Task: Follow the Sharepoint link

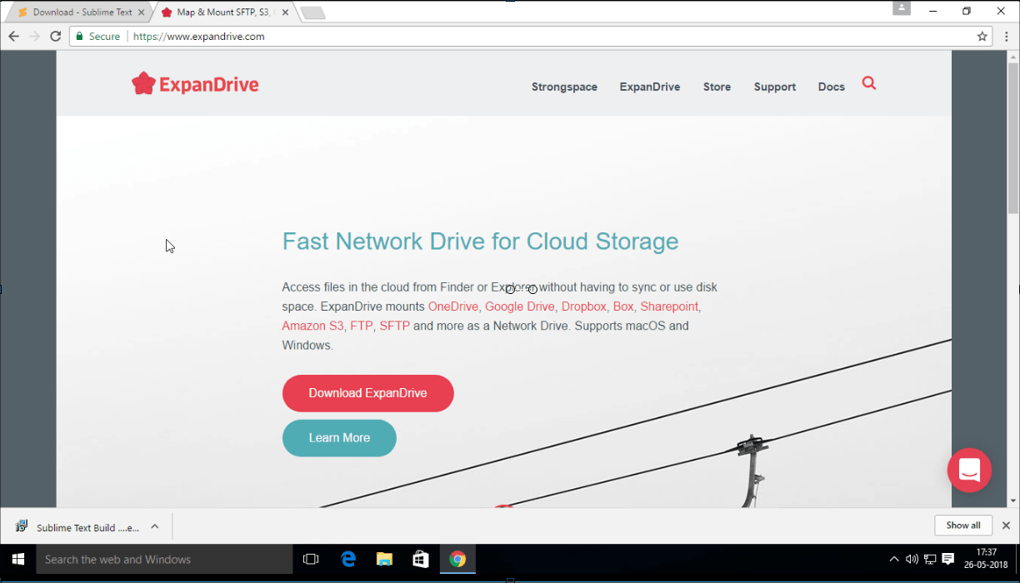Action: 670,306
